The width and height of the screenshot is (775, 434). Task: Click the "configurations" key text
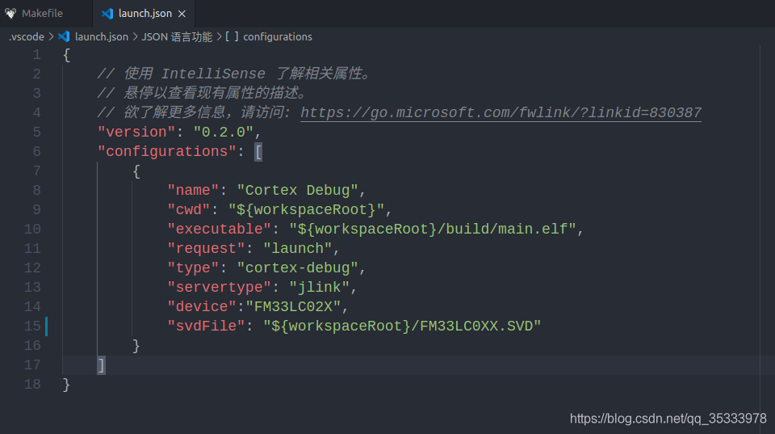tap(166, 151)
